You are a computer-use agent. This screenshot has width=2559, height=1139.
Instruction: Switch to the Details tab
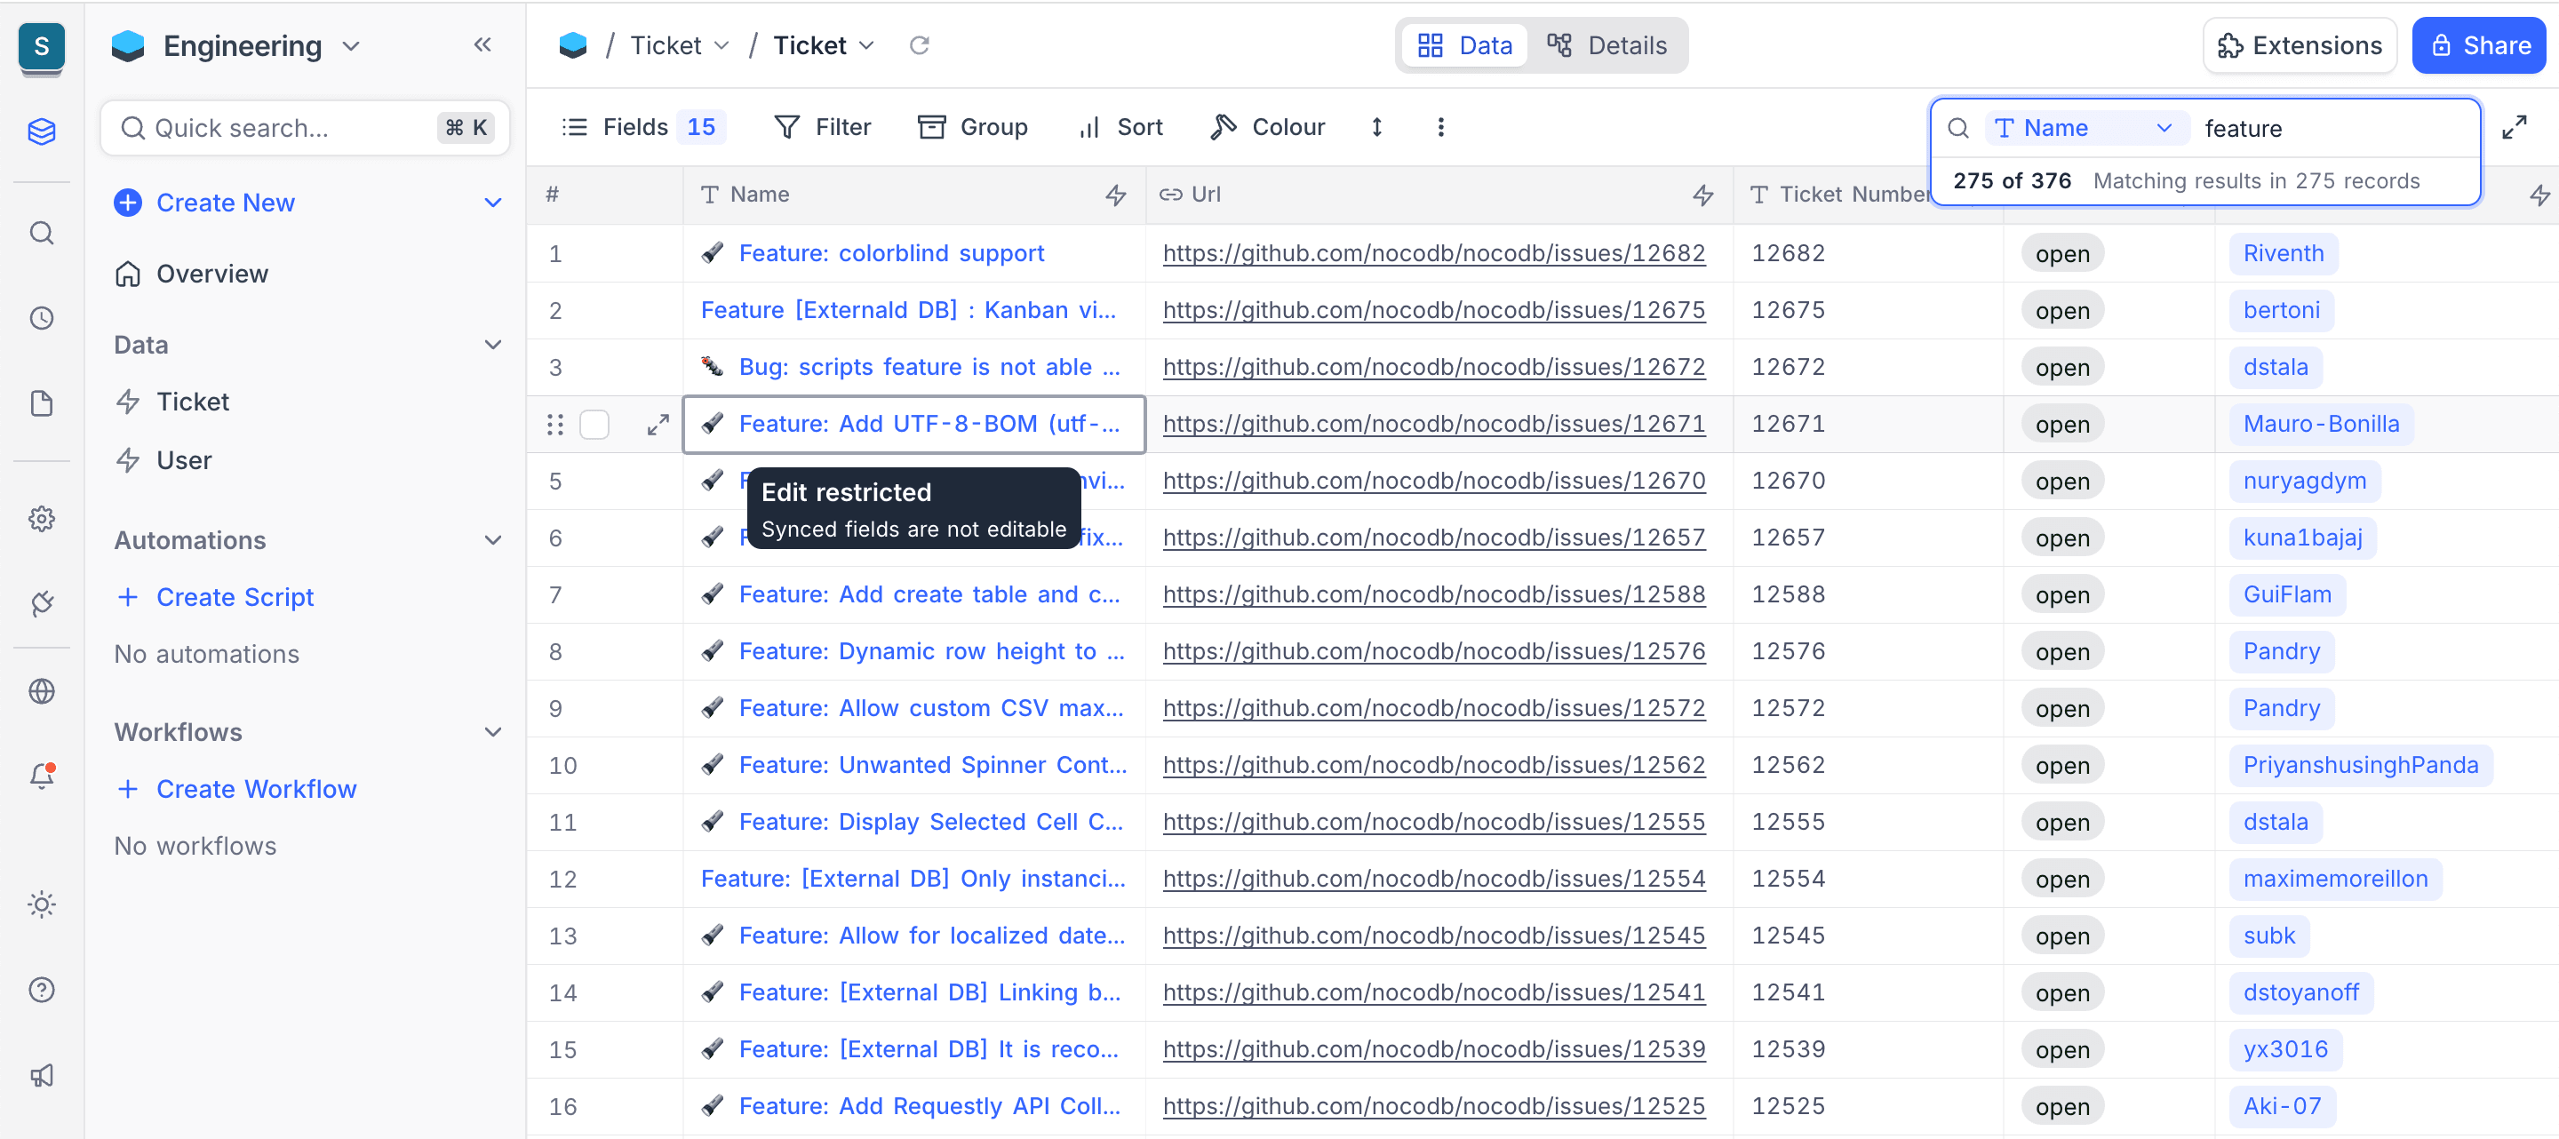(x=1606, y=45)
